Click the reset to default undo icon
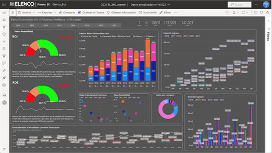This screenshot has height=153, width=272. tap(227, 13)
